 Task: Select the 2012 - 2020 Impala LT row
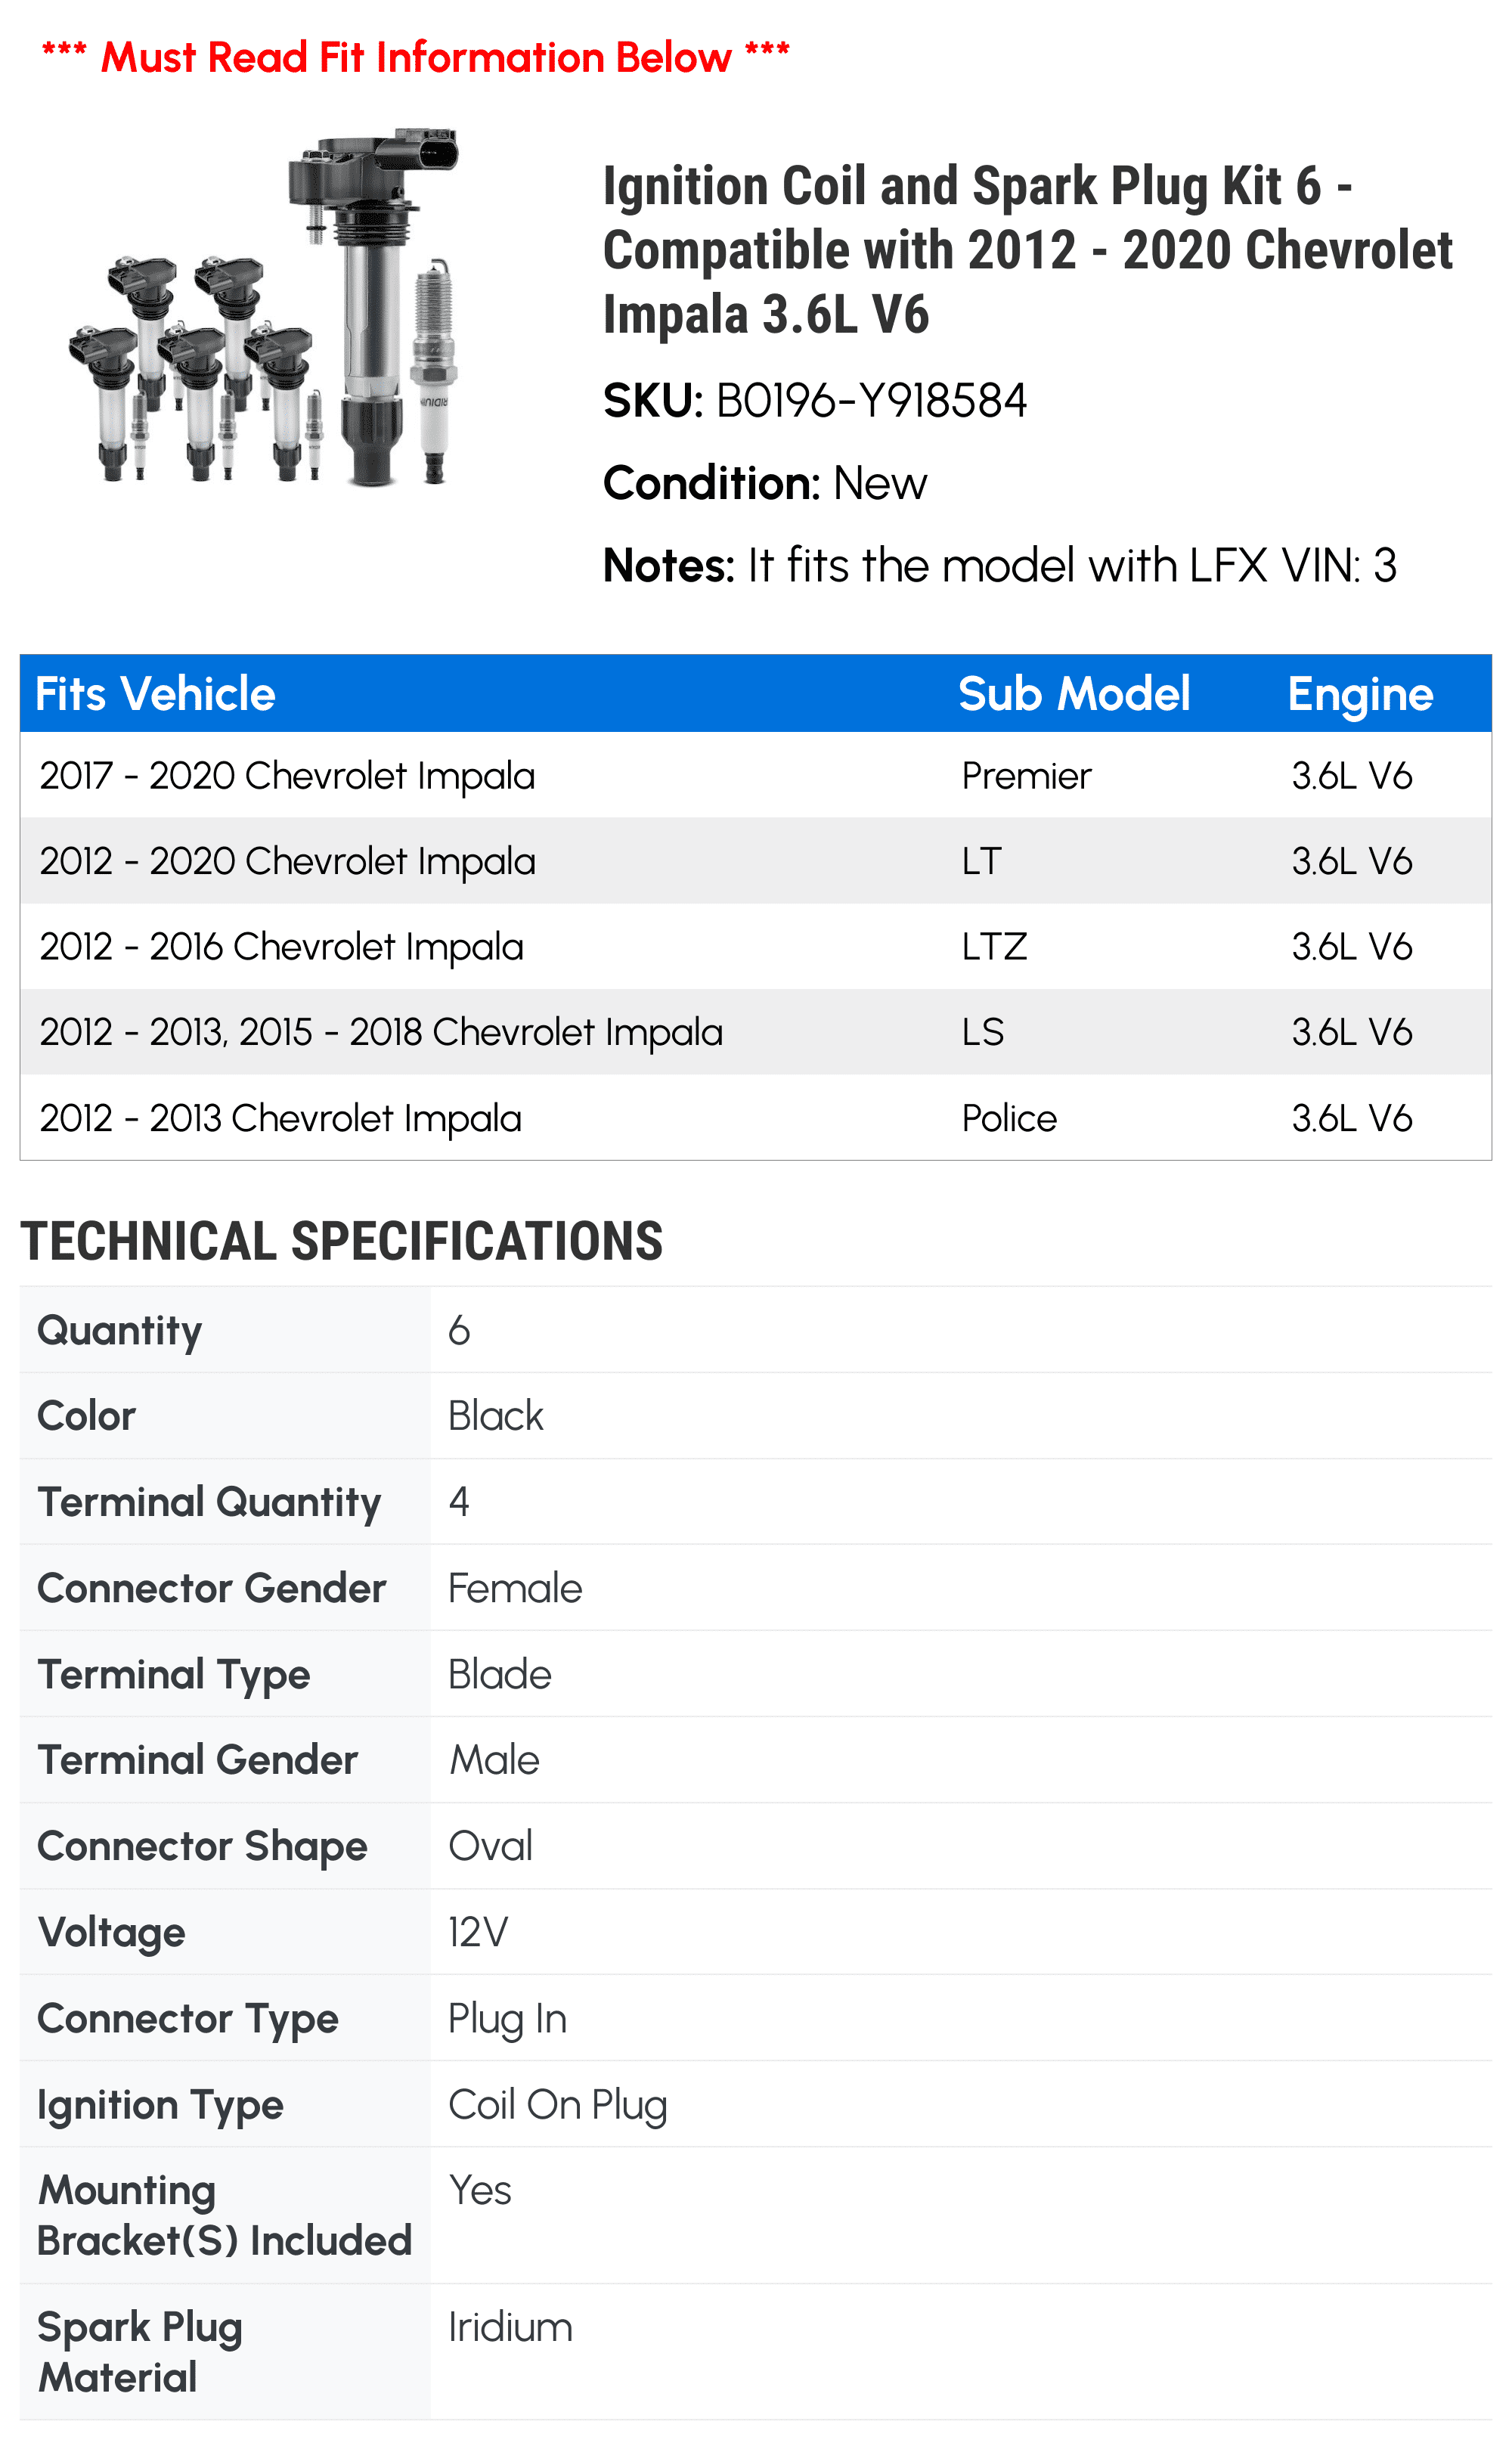(x=756, y=861)
